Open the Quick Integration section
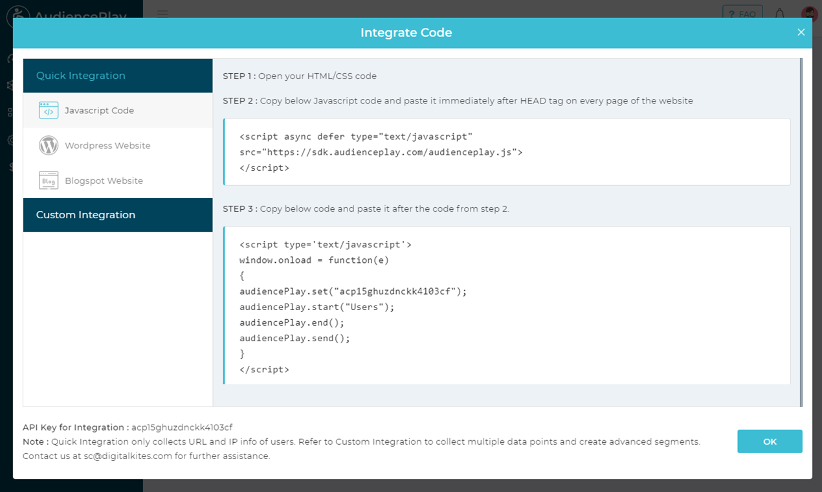 118,76
